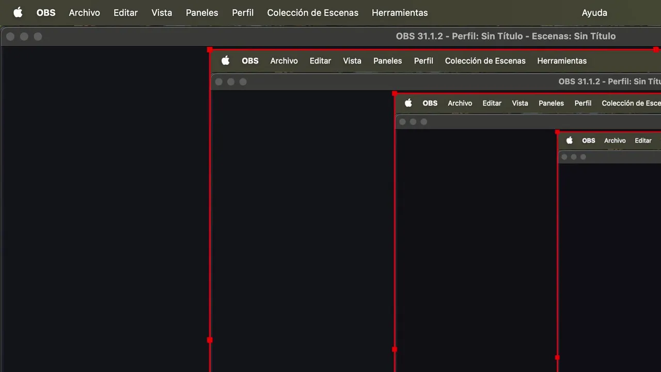Zoom the main OBS window with the third button
The width and height of the screenshot is (661, 372).
coord(38,36)
